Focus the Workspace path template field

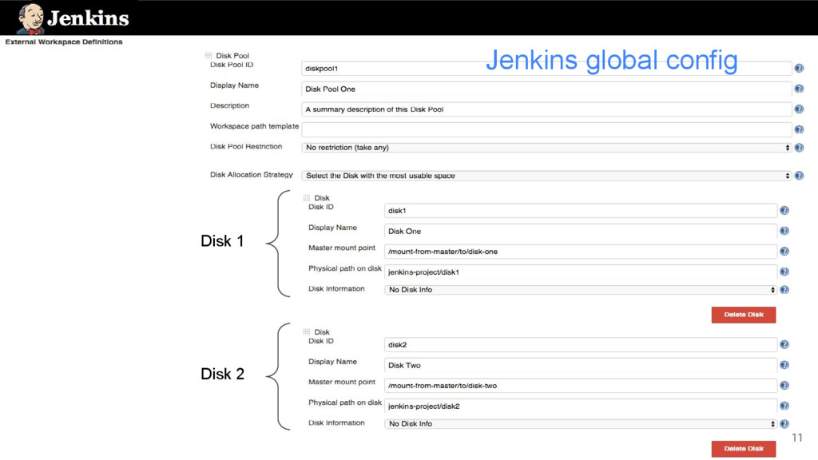(x=546, y=129)
